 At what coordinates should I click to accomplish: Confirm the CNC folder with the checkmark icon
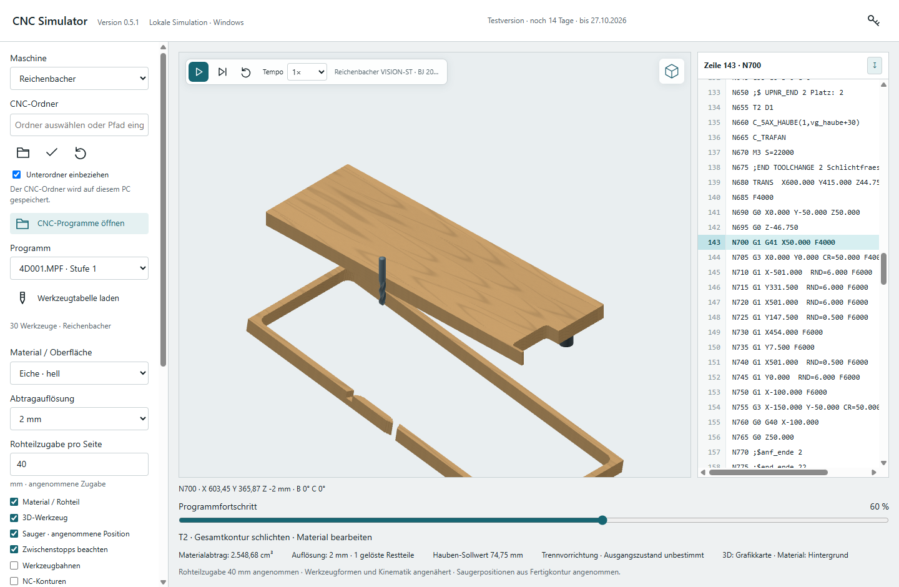pos(52,152)
